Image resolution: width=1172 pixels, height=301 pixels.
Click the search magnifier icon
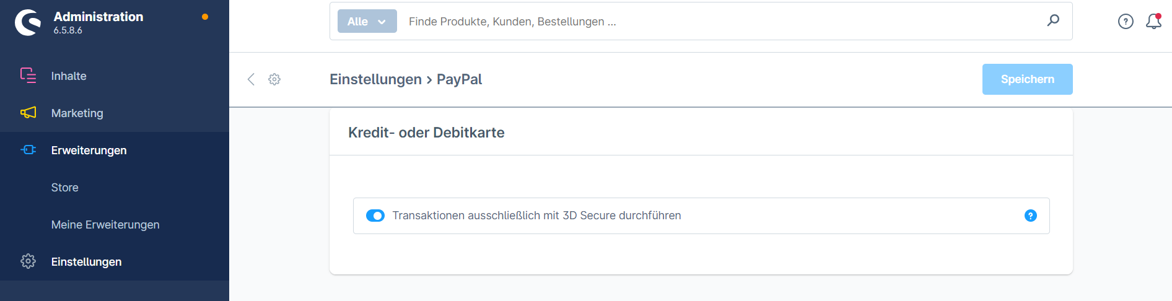click(1053, 20)
